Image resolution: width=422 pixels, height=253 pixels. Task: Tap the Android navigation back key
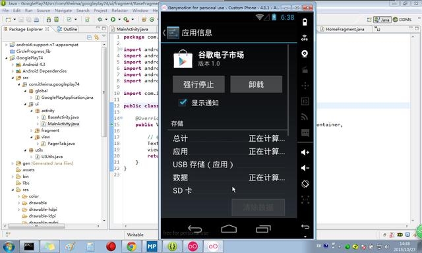pos(195,229)
